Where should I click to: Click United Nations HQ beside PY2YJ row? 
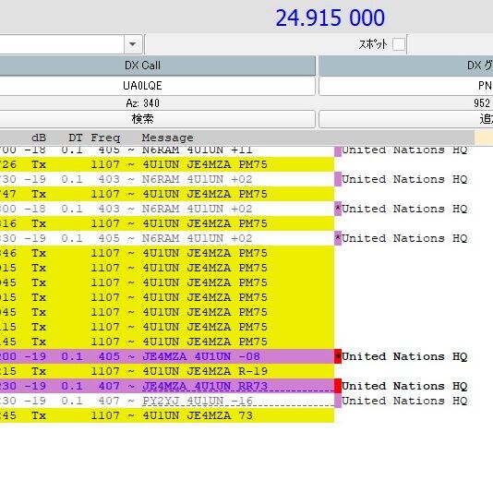(x=404, y=401)
